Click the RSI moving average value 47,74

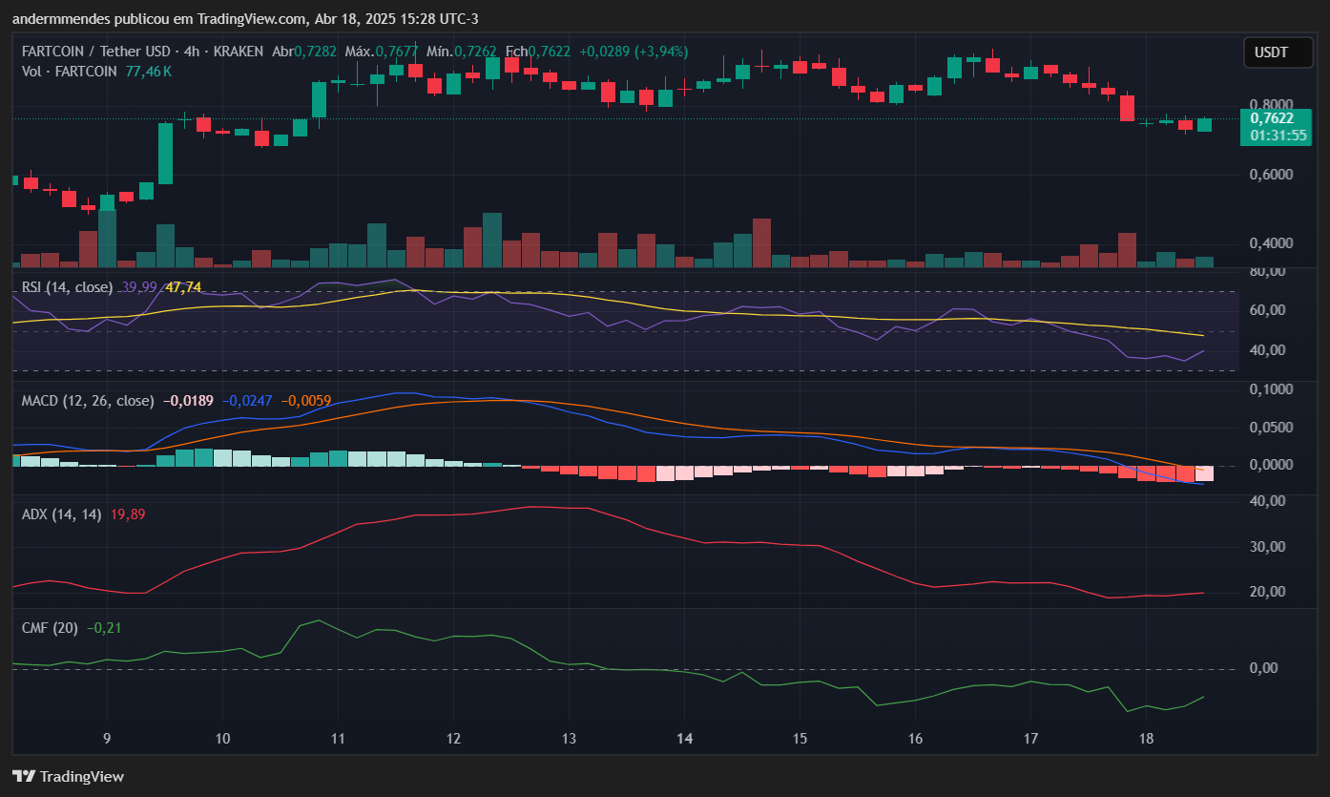pyautogui.click(x=183, y=286)
